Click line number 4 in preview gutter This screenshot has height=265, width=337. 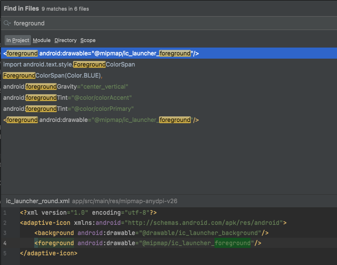[x=5, y=243]
